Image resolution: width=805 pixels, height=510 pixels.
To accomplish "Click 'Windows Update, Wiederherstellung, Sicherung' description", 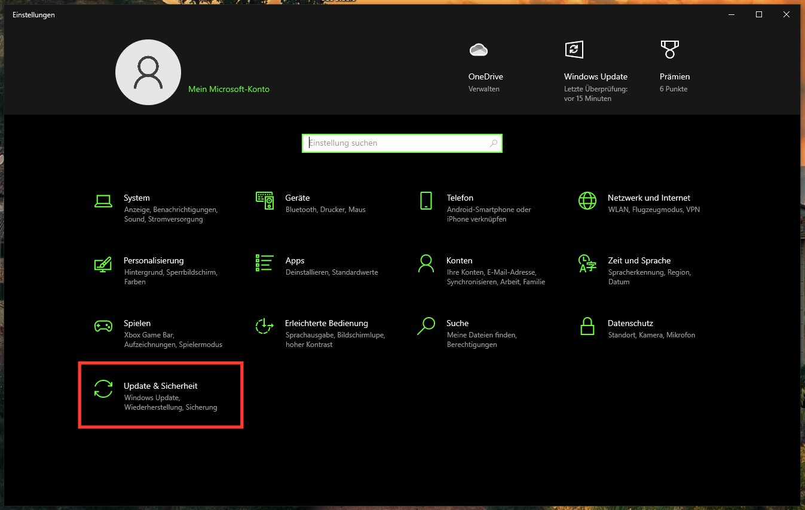I will (x=170, y=403).
